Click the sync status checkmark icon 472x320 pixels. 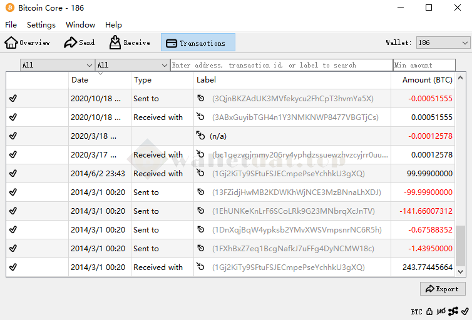pyautogui.click(x=464, y=311)
